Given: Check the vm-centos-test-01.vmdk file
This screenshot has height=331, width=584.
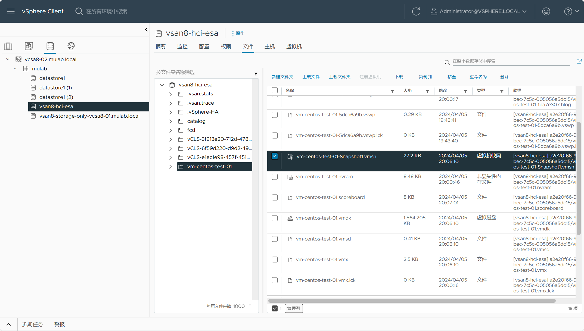Looking at the screenshot, I should click(x=275, y=218).
